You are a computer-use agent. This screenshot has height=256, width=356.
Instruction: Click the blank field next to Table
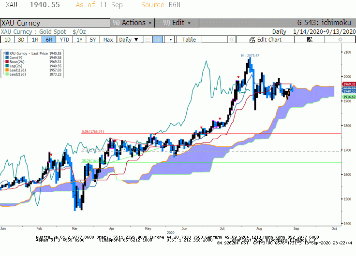click(215, 40)
